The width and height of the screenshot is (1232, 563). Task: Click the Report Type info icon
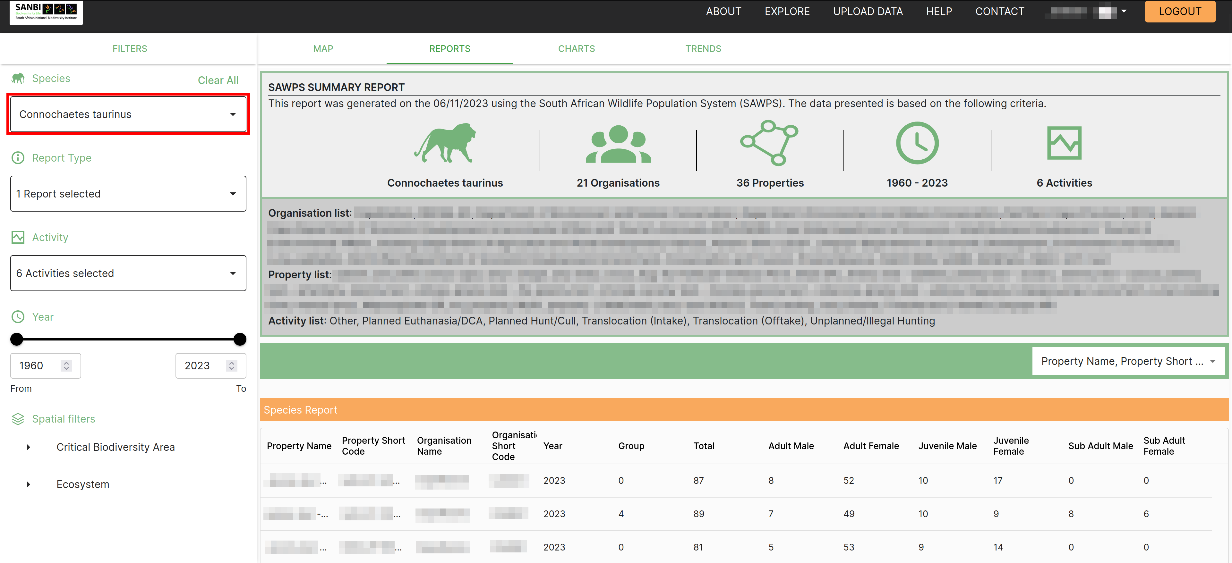[18, 158]
